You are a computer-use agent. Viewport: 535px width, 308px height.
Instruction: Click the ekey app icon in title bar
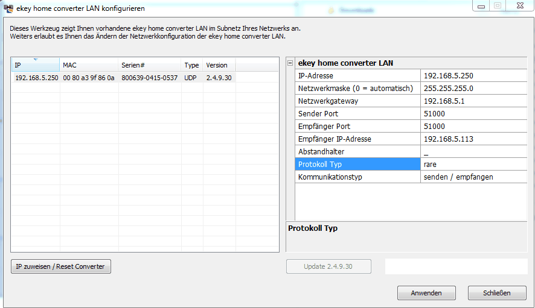(x=8, y=8)
